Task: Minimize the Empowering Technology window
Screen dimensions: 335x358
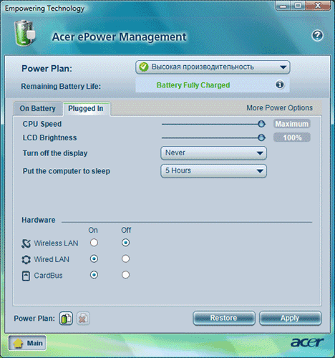Action: (x=283, y=6)
